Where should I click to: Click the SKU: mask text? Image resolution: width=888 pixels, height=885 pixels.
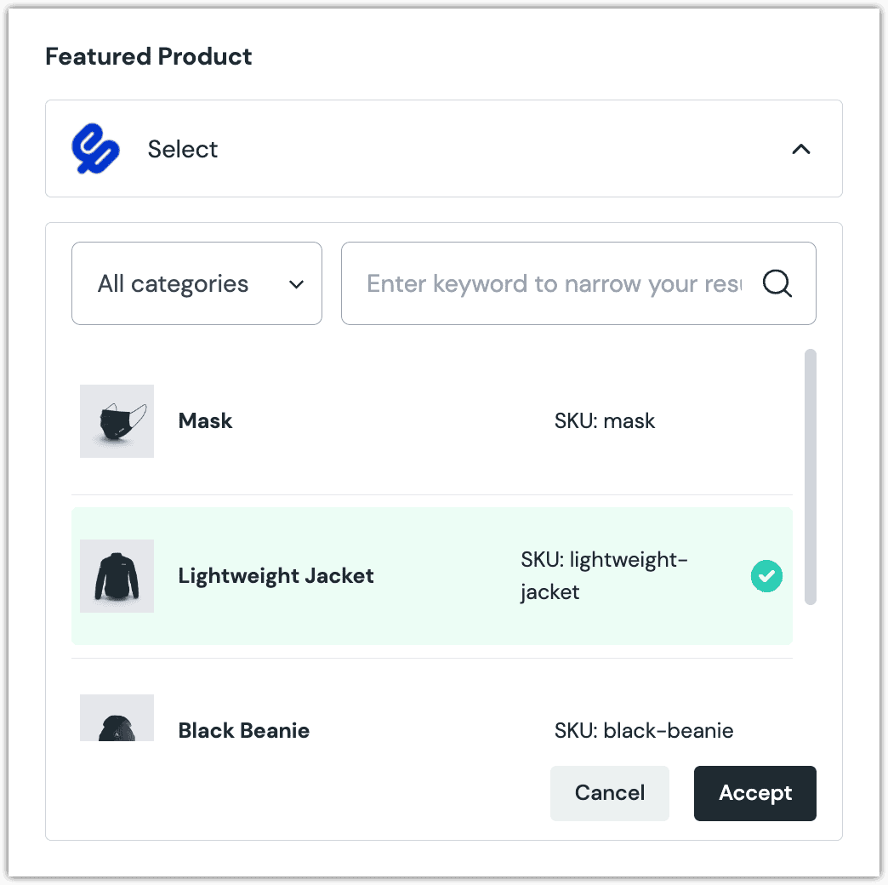[605, 421]
